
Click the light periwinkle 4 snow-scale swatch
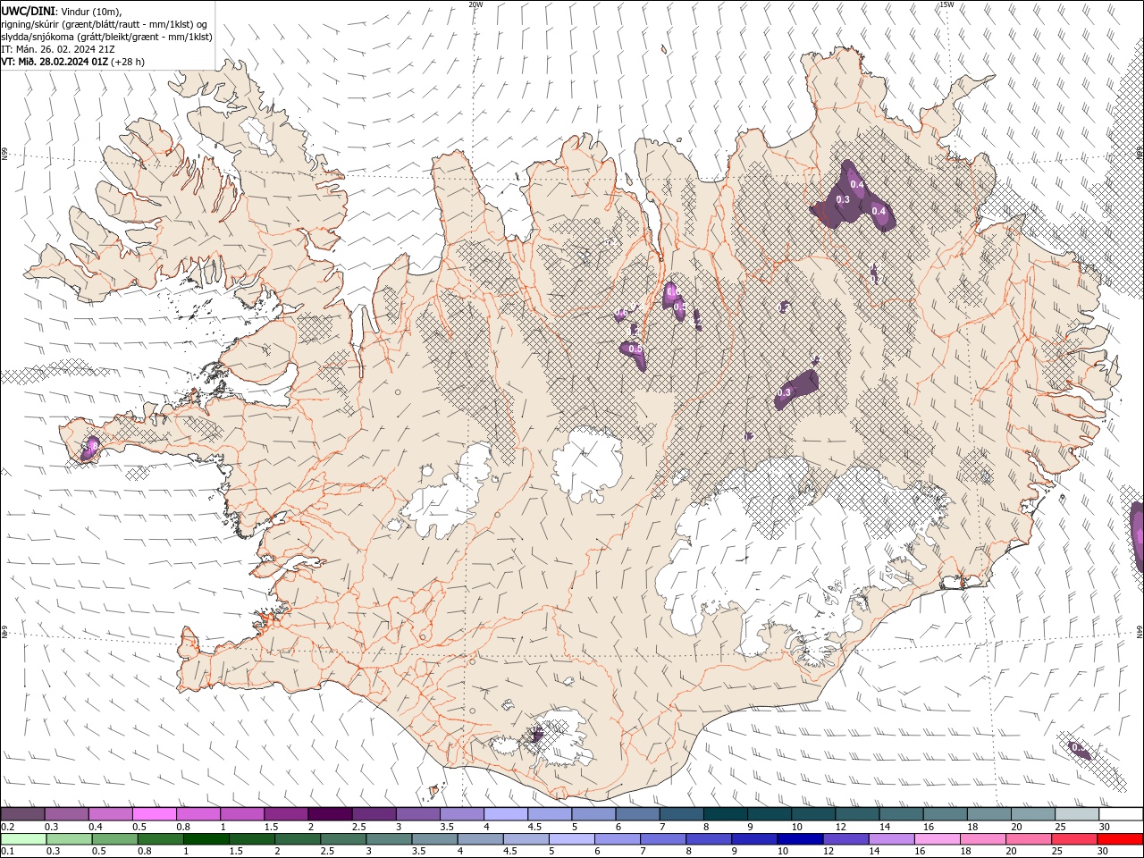click(x=506, y=814)
